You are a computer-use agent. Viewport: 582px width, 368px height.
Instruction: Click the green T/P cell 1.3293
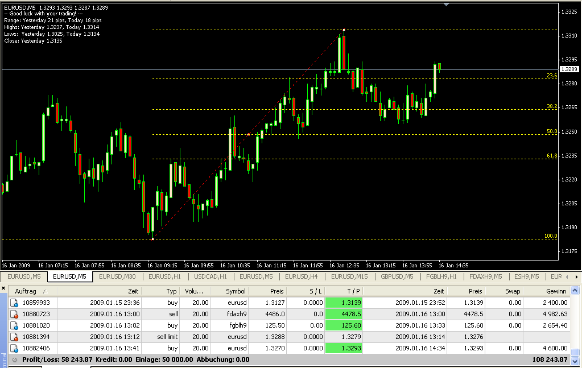click(x=344, y=348)
